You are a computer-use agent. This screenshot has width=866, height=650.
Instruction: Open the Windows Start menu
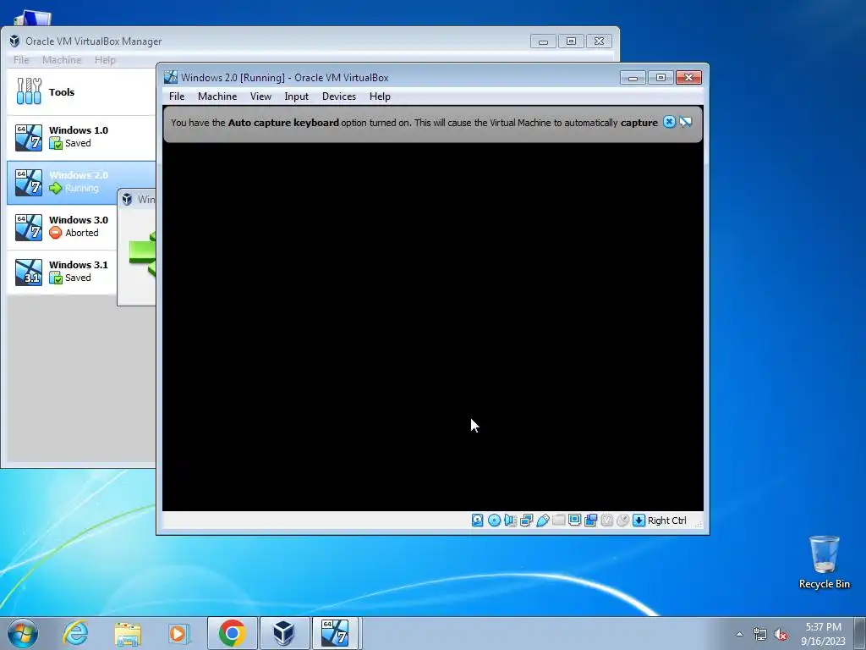[23, 633]
